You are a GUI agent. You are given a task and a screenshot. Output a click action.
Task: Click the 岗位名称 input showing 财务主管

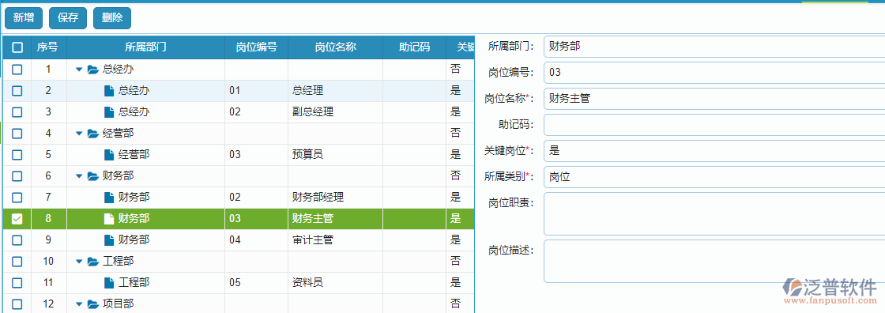(714, 98)
